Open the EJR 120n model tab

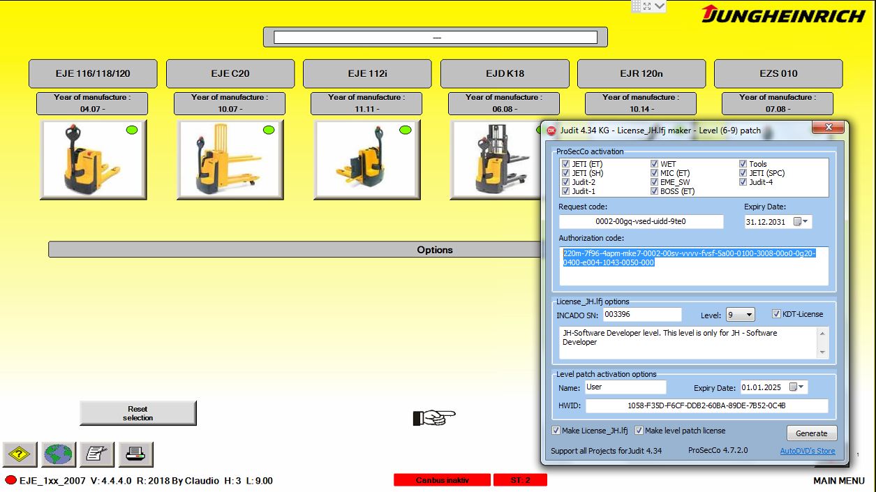641,73
